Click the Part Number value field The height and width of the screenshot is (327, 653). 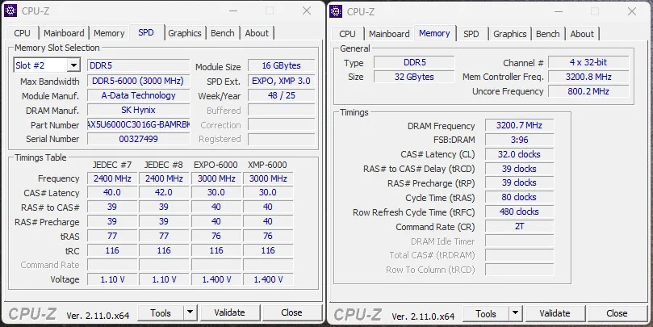(x=138, y=125)
